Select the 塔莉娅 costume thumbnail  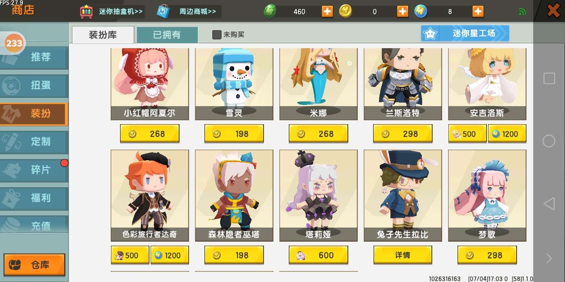click(x=318, y=195)
